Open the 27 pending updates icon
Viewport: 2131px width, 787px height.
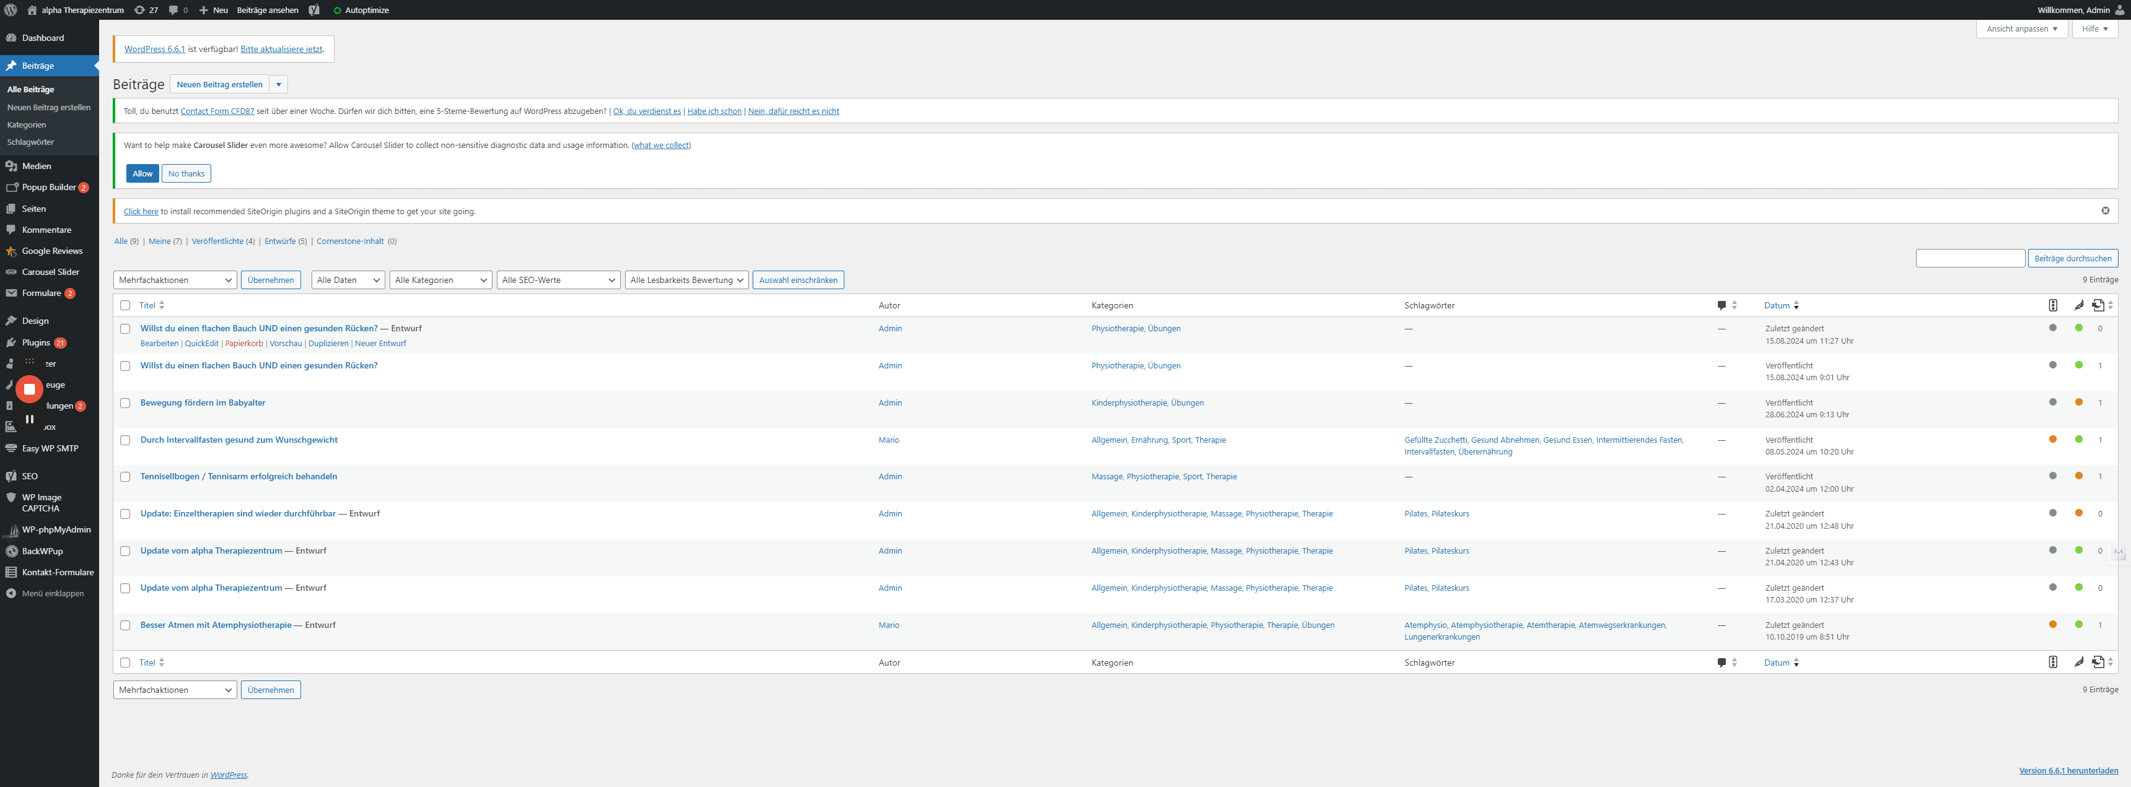(x=146, y=10)
